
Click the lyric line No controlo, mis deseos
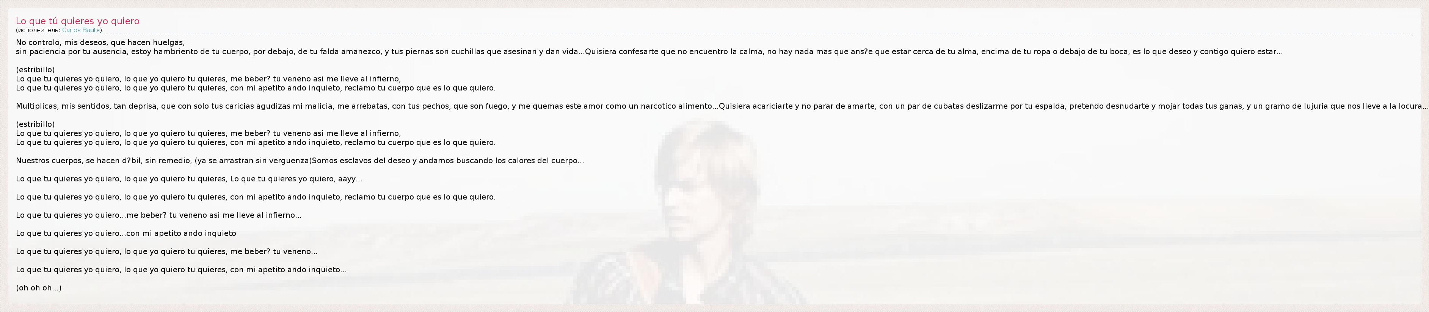[100, 43]
